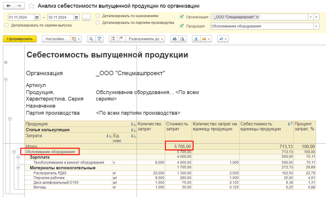The image size is (326, 197).
Task: Select the Обслуживание оборудования row label
Action: (x=50, y=152)
